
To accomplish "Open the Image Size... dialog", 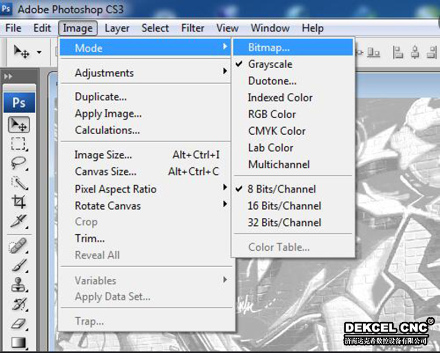I will tap(103, 155).
